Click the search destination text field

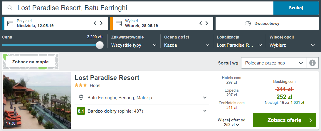(137, 8)
